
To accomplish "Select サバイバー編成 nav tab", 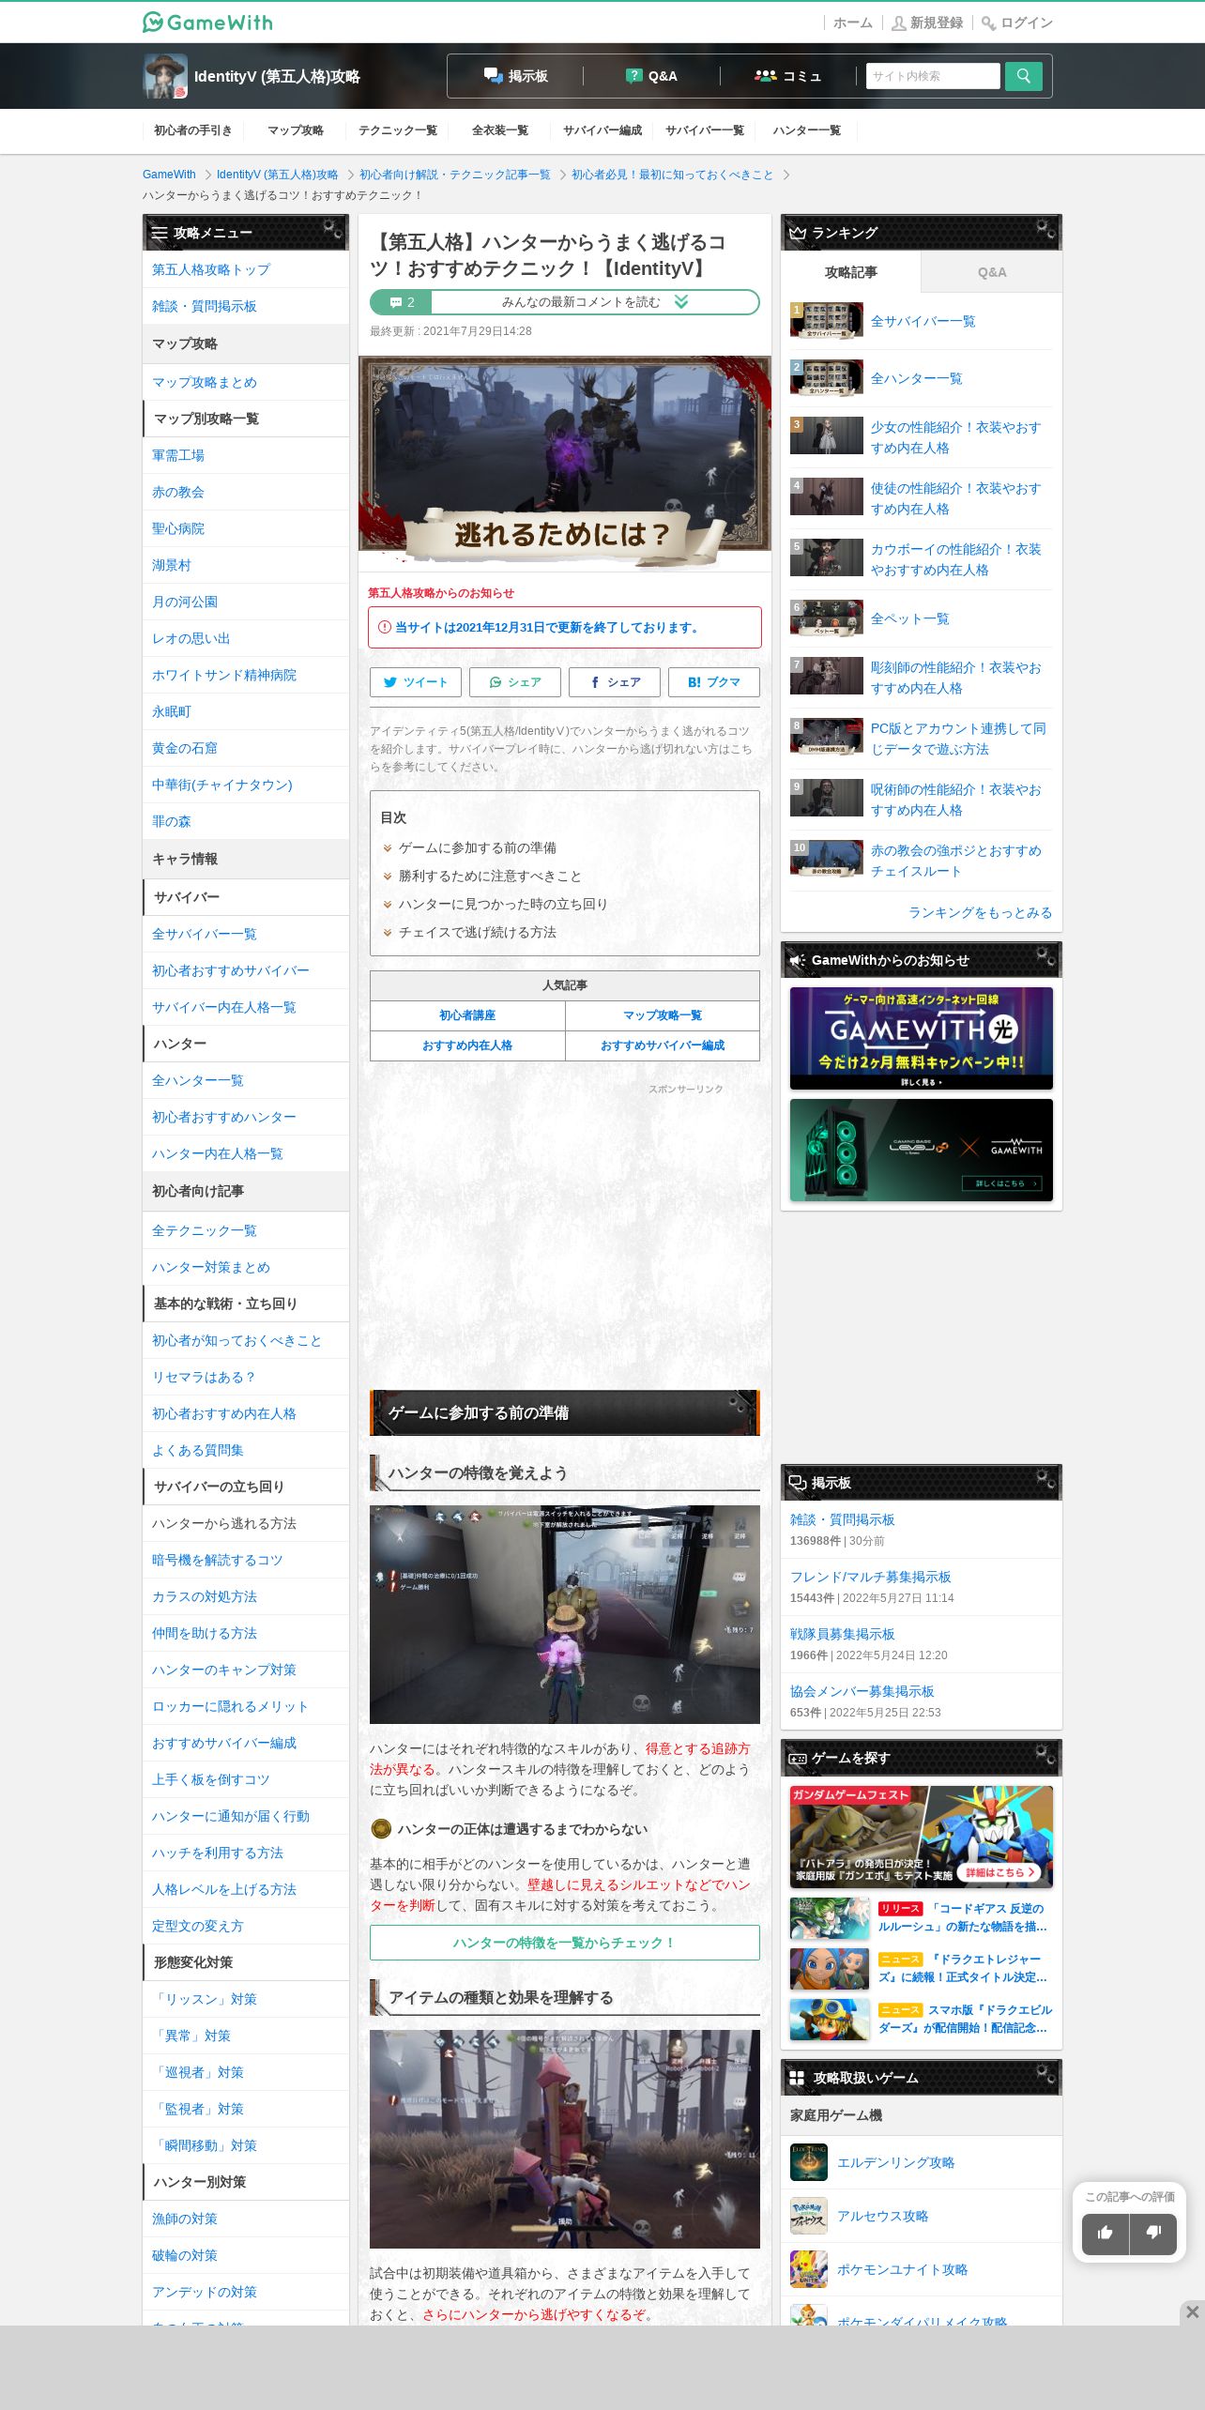I will (602, 130).
